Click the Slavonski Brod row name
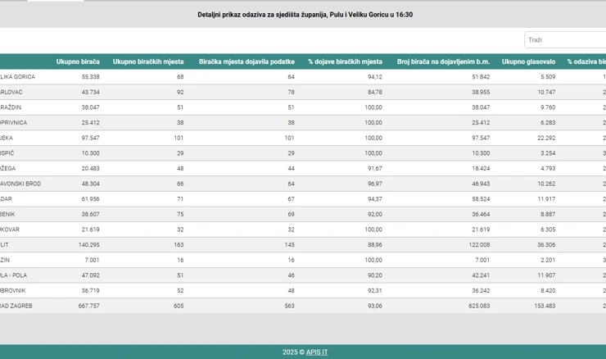606x359 pixels. click(x=20, y=184)
